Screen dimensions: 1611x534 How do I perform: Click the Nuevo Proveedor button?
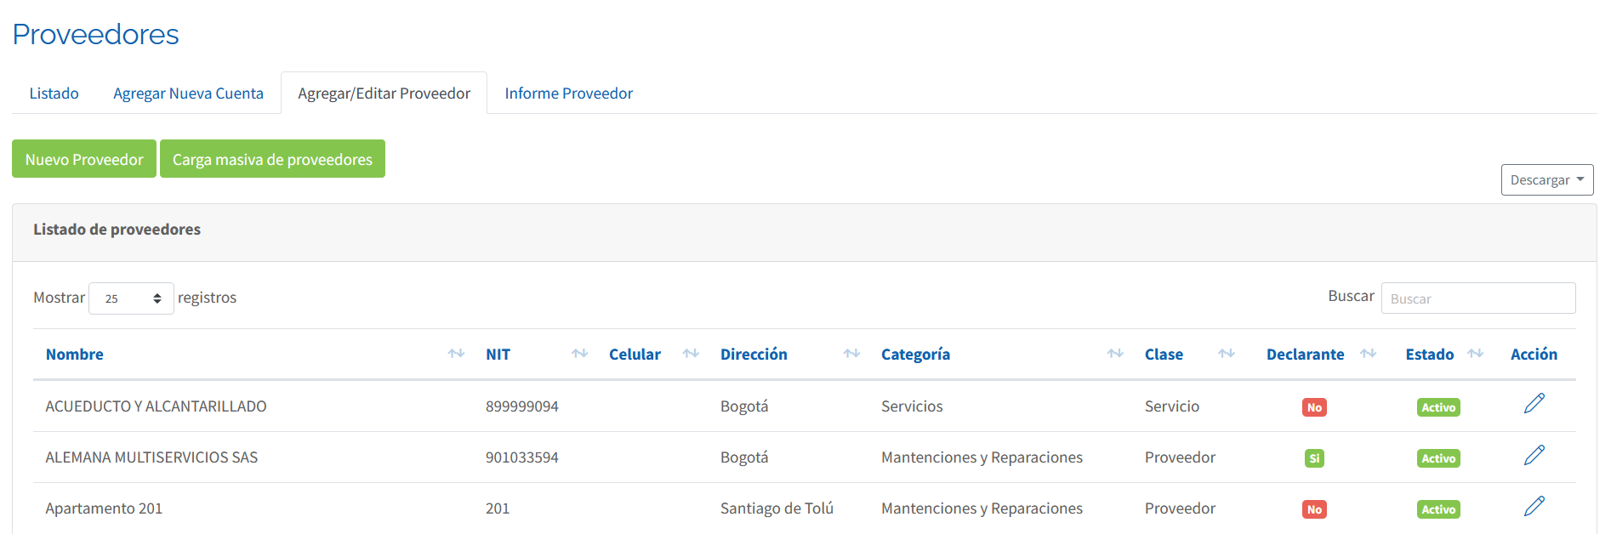84,159
